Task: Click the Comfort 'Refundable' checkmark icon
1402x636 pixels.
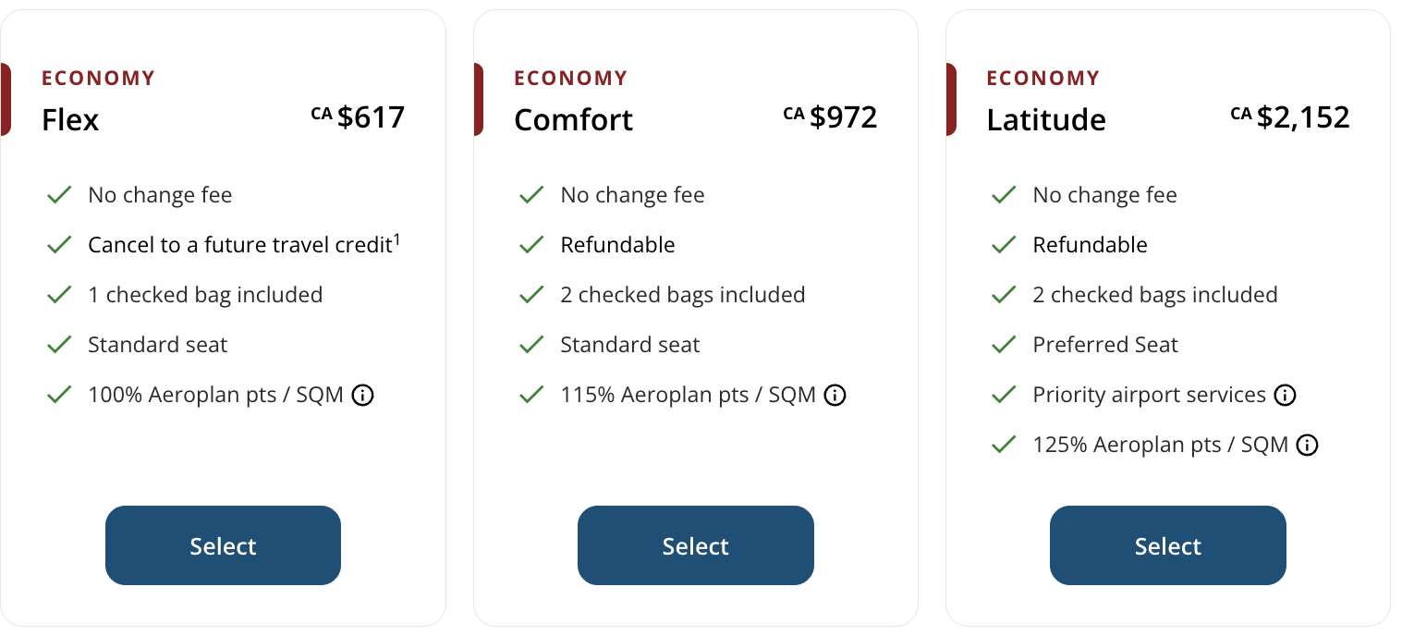Action: coord(531,245)
